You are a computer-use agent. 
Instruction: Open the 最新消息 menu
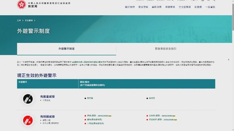[156, 7]
